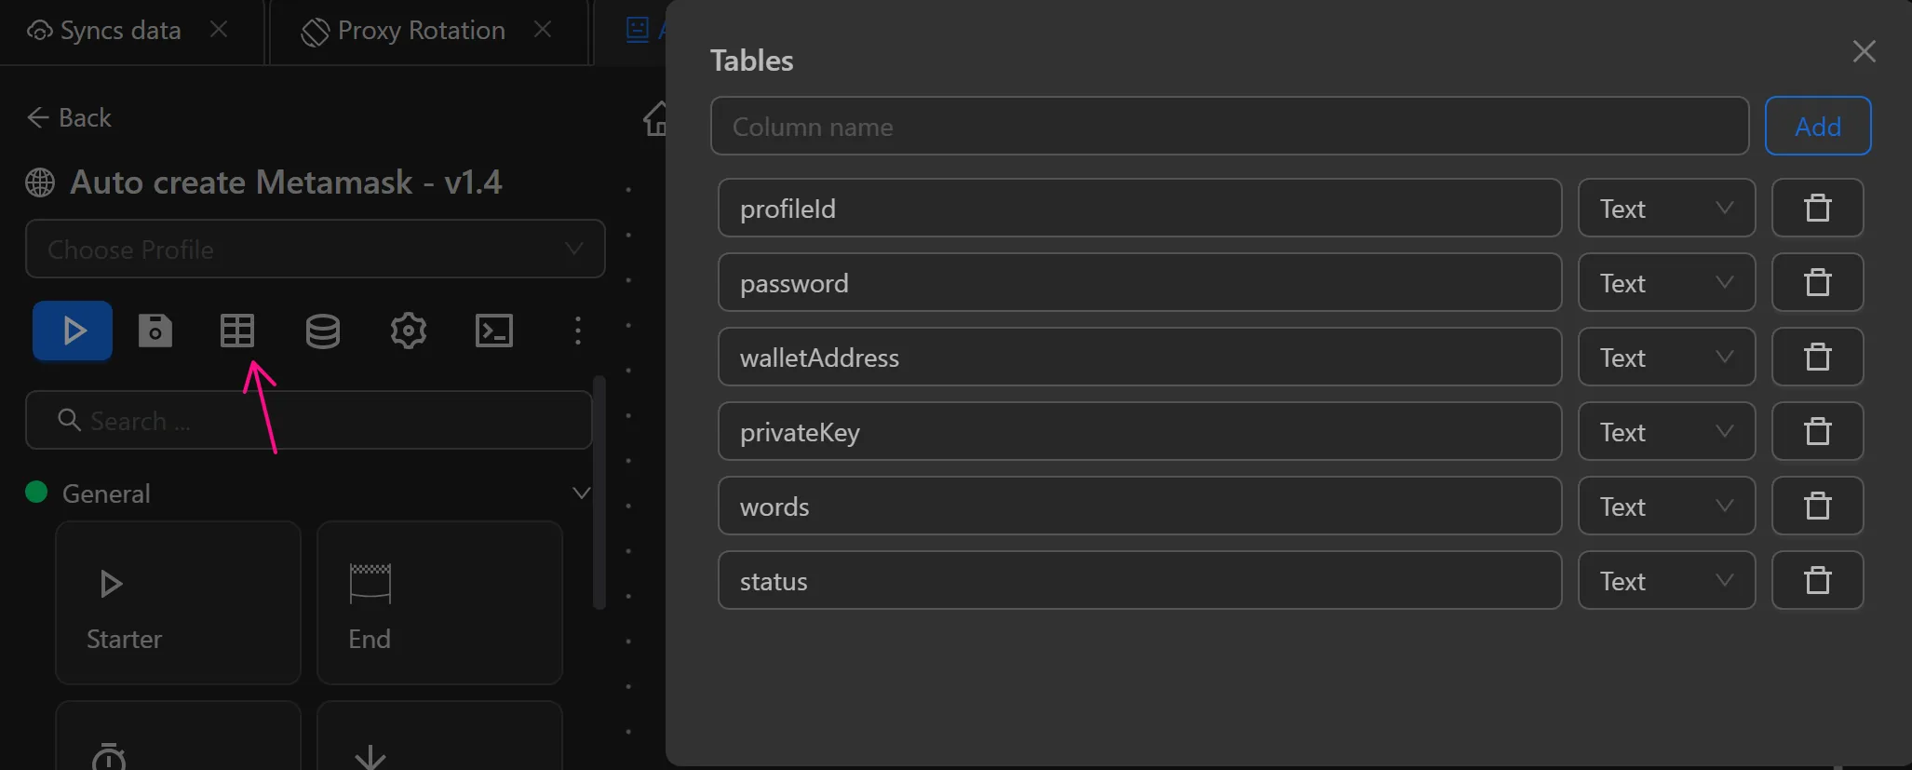Click the Add column button

(x=1817, y=126)
